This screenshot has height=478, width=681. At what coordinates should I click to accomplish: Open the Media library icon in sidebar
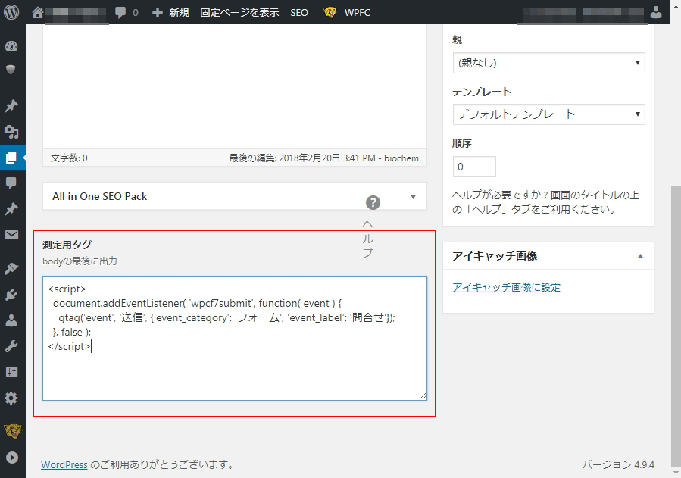tap(11, 132)
